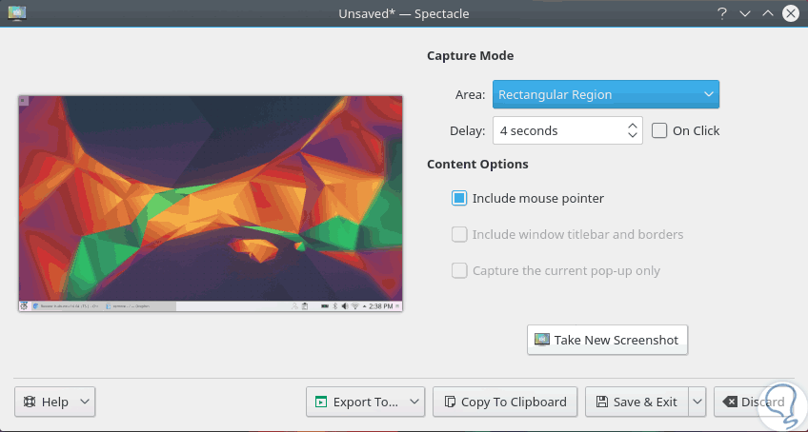Increase the delay with the up arrow

coord(633,125)
